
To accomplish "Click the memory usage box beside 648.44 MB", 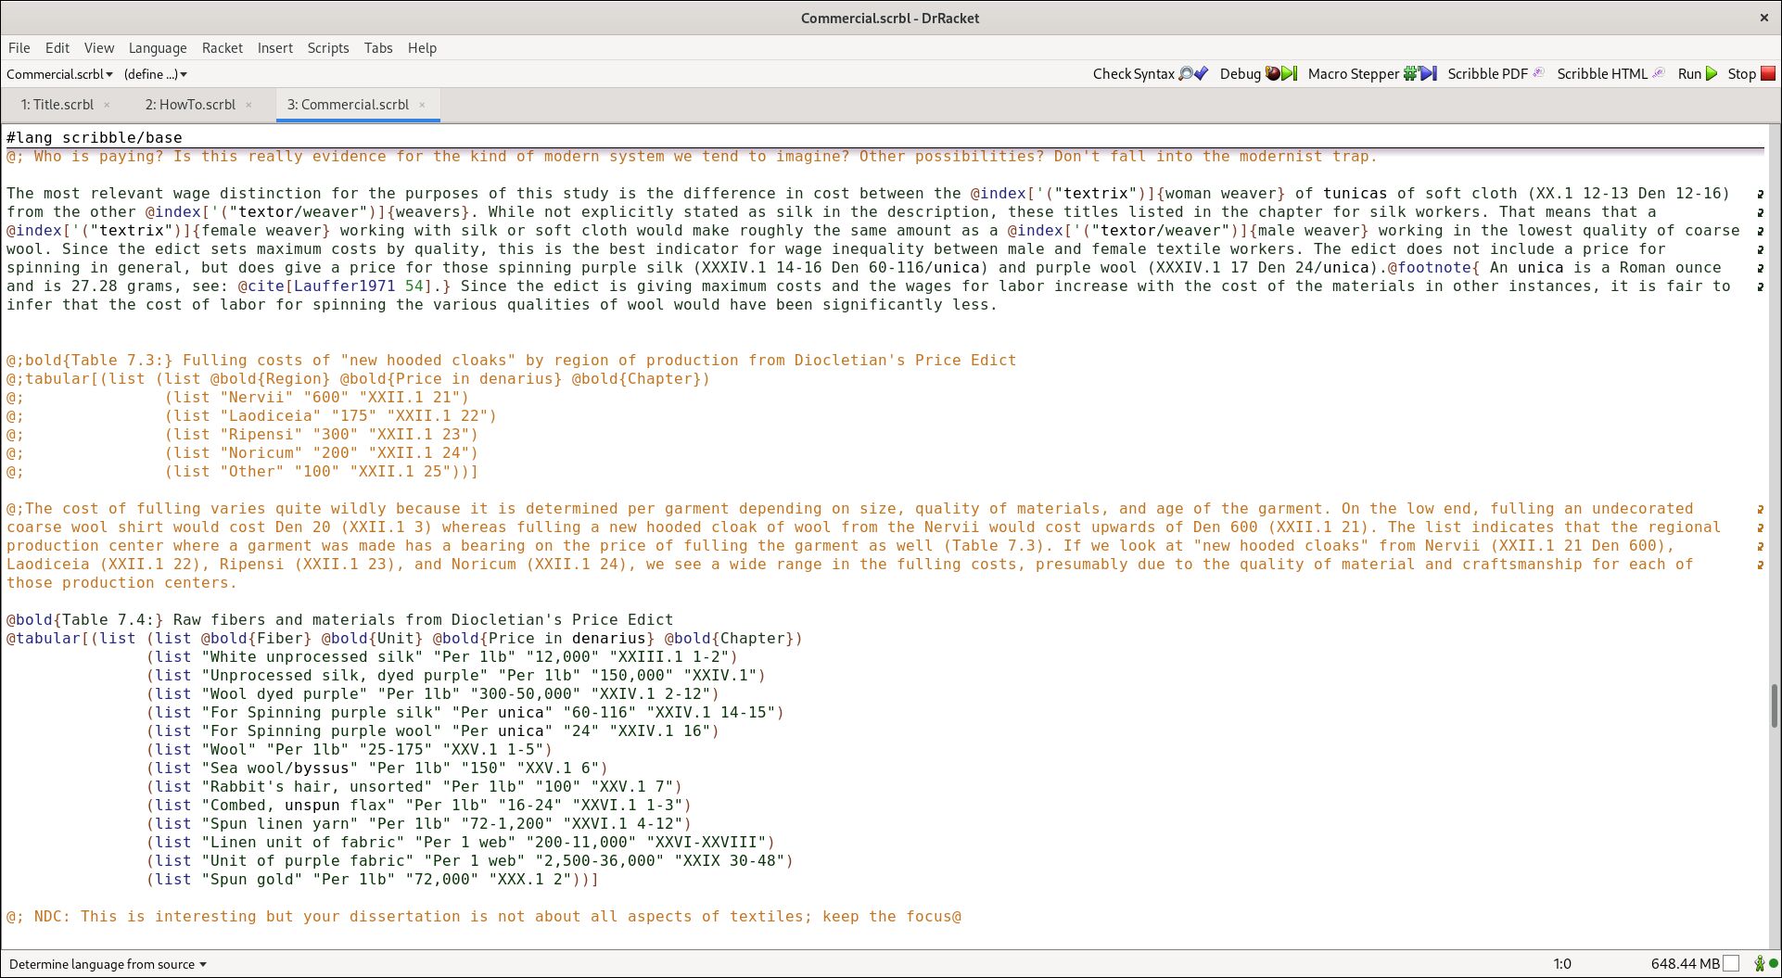I will [x=1731, y=964].
